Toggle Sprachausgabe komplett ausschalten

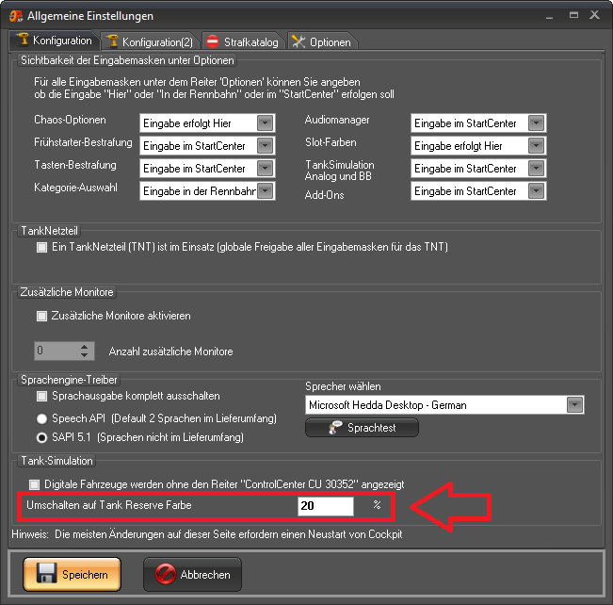pyautogui.click(x=41, y=396)
